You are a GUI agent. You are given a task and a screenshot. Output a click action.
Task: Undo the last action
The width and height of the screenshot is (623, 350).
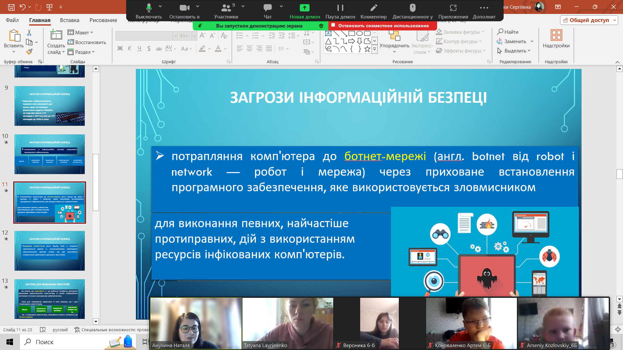pos(22,7)
